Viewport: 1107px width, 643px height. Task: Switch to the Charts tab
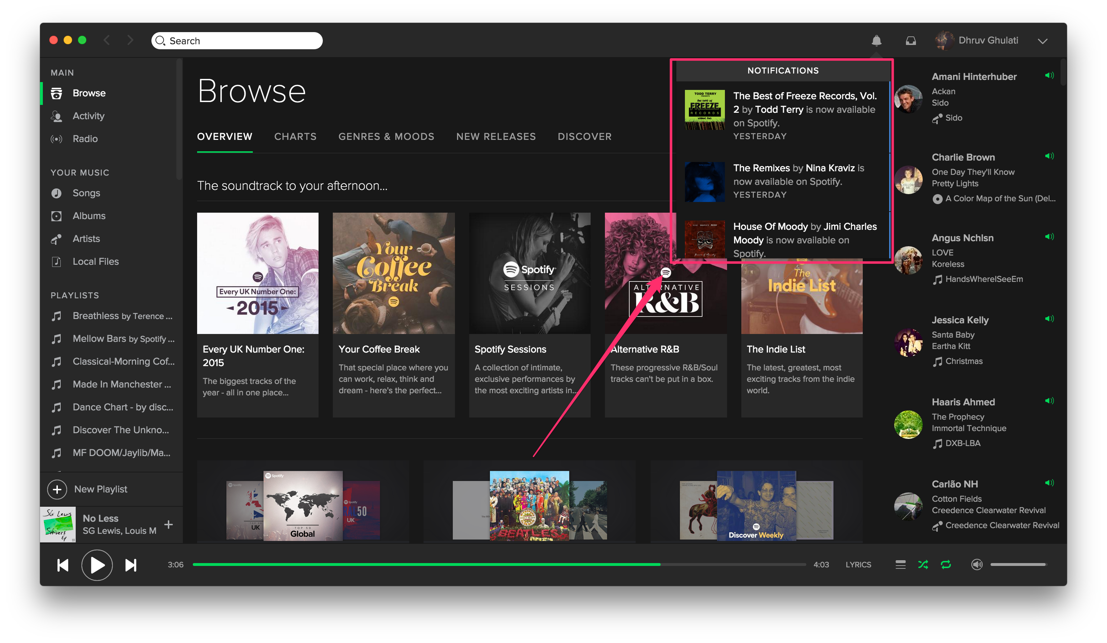(x=295, y=137)
